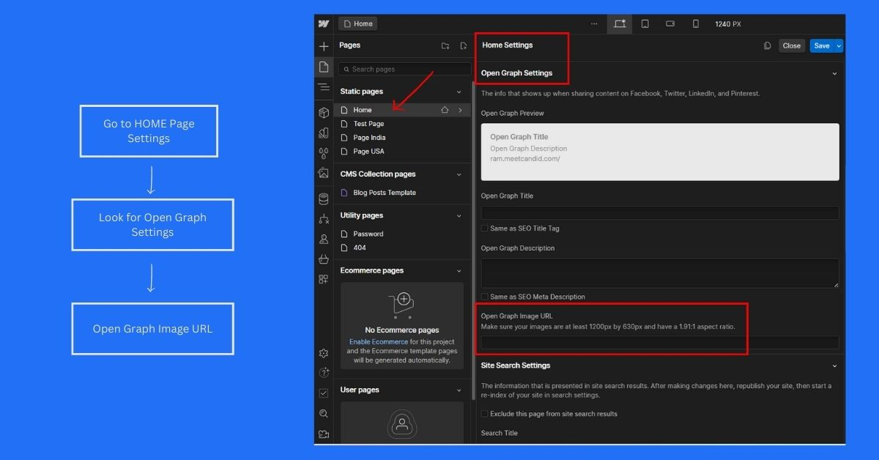Click the Close button in Home Settings
Screen dimensions: 879x460
pyautogui.click(x=792, y=45)
